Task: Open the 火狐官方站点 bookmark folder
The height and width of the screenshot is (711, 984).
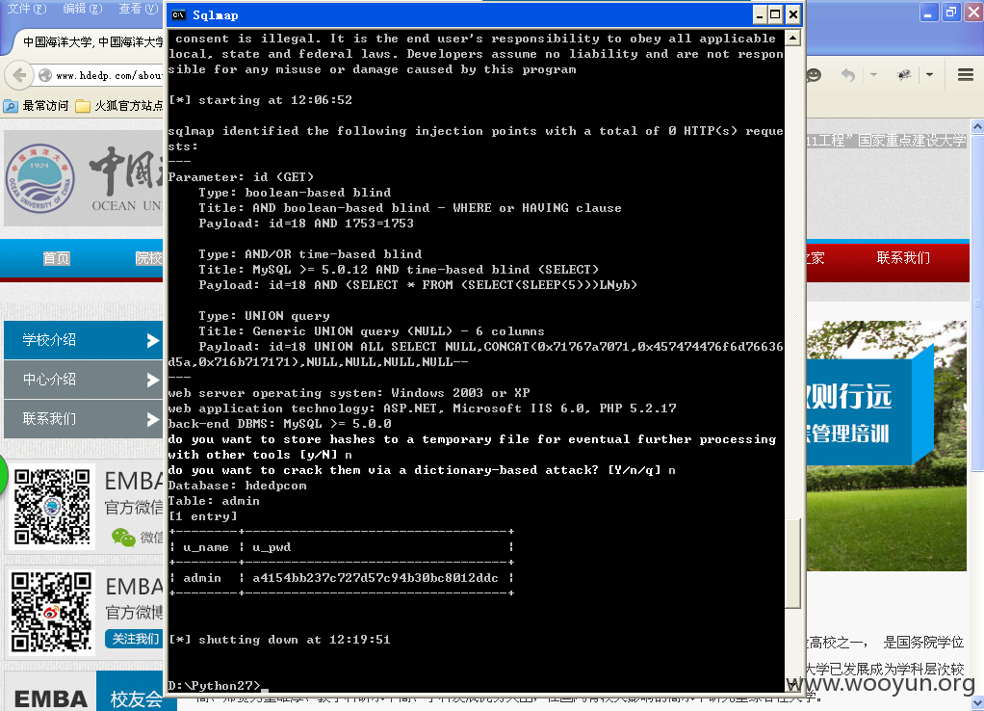Action: click(x=119, y=106)
